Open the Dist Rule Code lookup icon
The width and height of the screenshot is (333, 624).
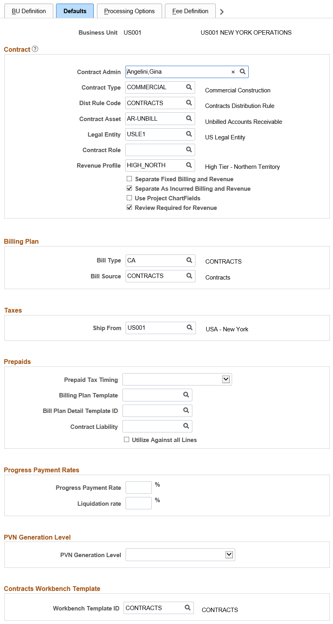point(189,103)
